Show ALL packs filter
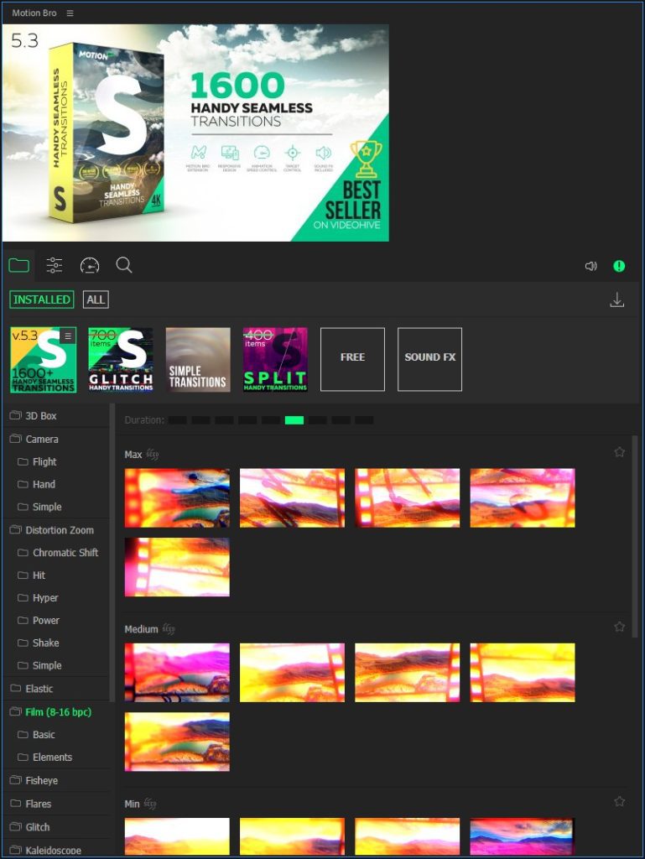Image resolution: width=645 pixels, height=859 pixels. [96, 299]
